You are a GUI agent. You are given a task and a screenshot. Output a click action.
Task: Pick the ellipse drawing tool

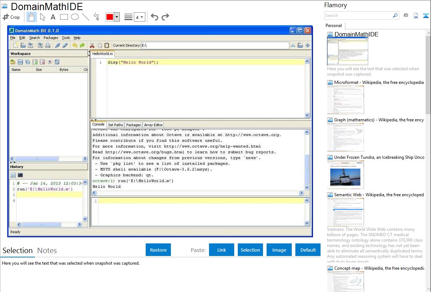click(75, 17)
